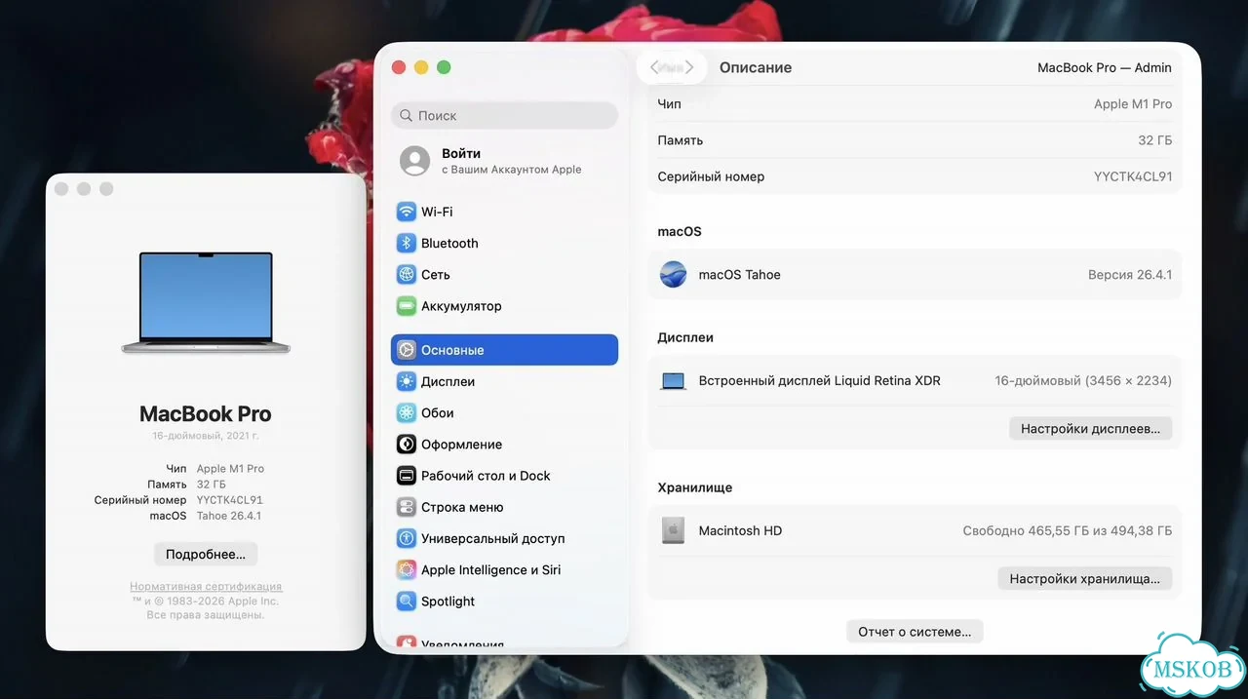Select Оформление in the sidebar
1248x699 pixels.
point(505,445)
